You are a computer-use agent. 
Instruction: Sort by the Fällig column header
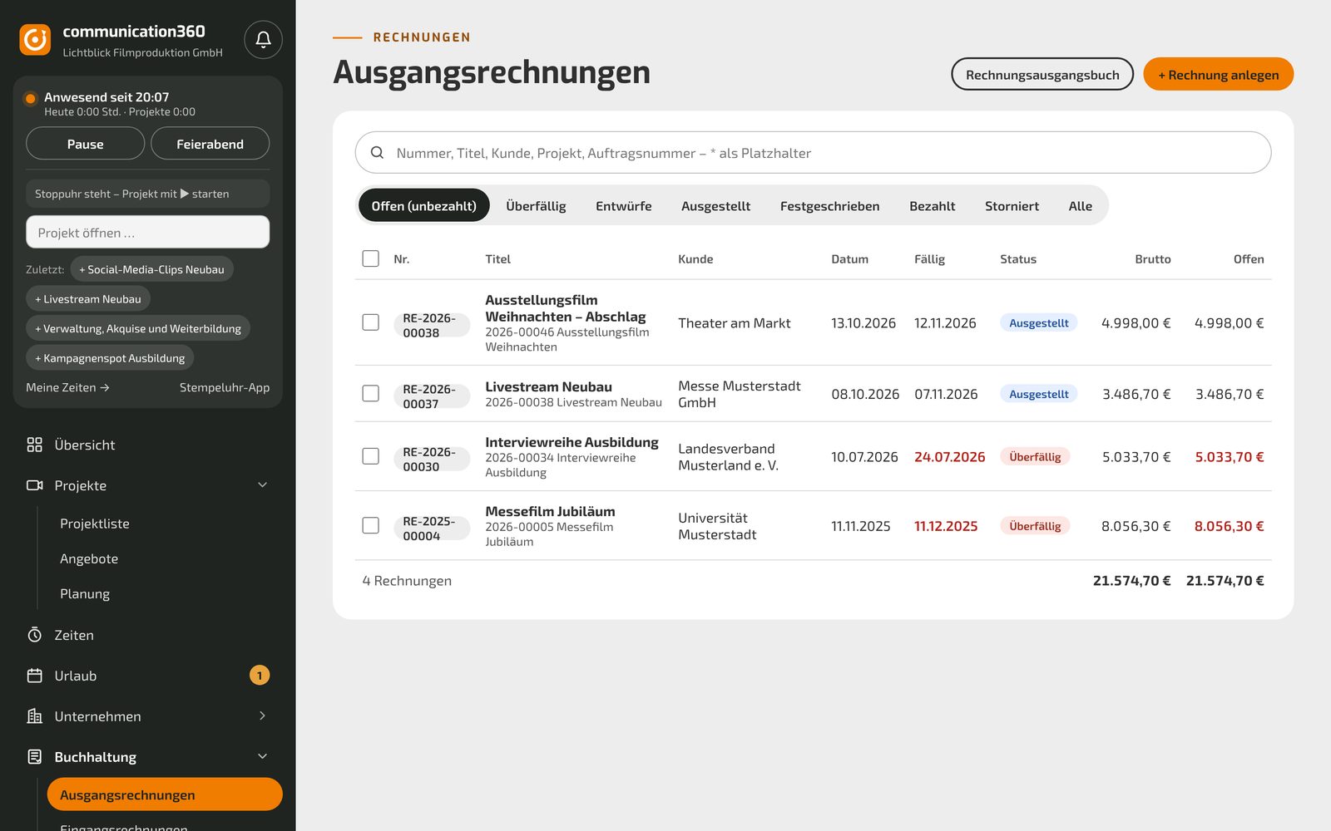(x=929, y=258)
